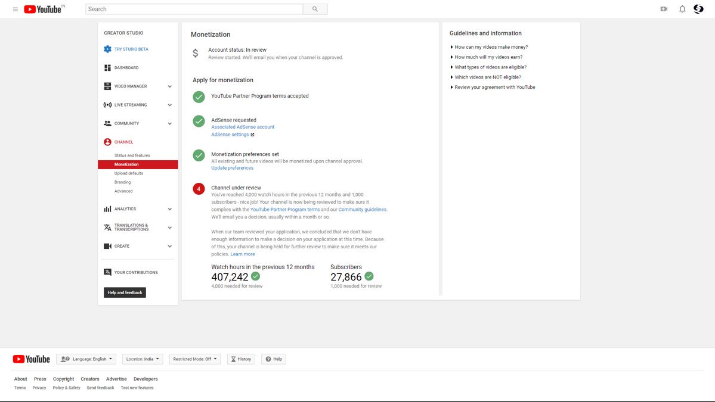Click the Video Manager icon
This screenshot has width=715, height=402.
(107, 86)
